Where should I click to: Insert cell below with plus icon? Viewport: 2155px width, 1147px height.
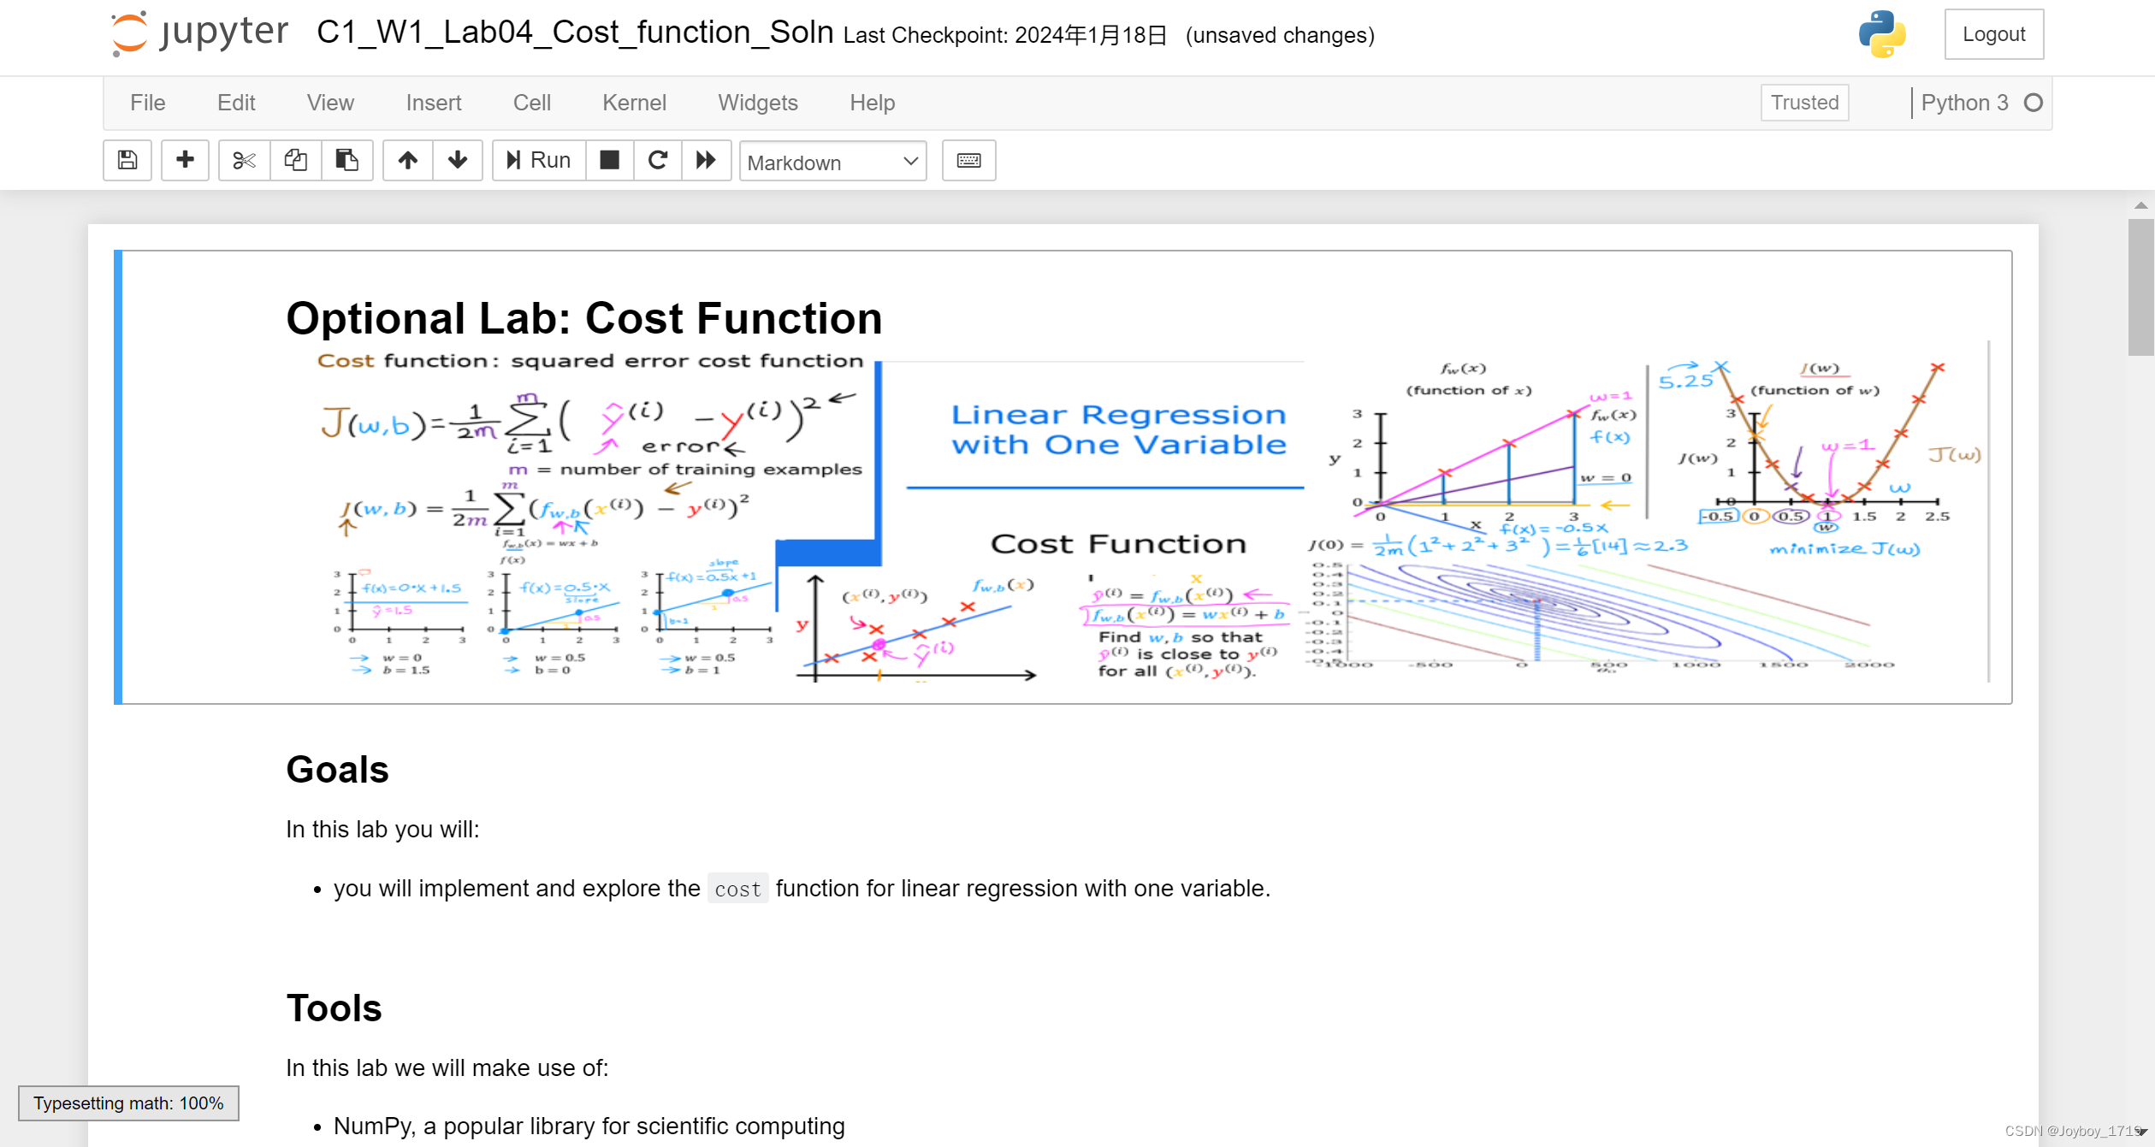(185, 160)
